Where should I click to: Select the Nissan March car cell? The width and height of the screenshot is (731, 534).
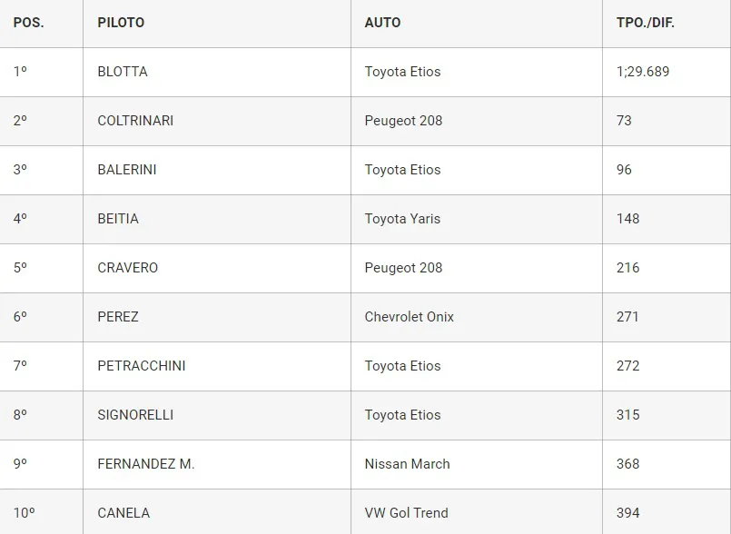click(408, 464)
